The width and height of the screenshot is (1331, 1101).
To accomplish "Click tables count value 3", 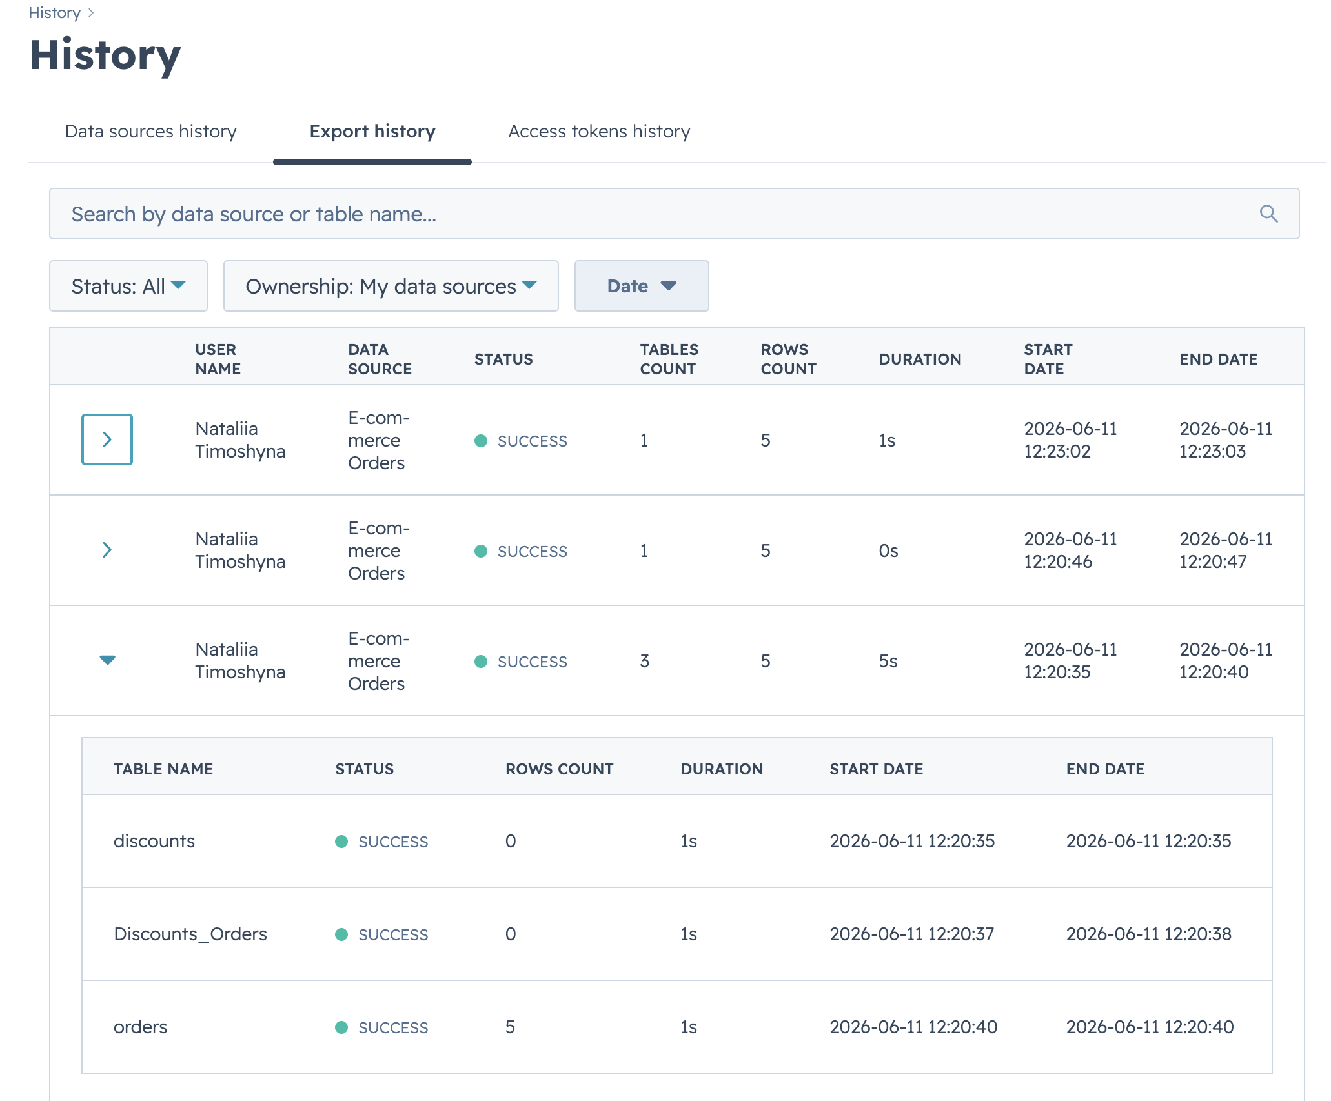I will coord(644,661).
